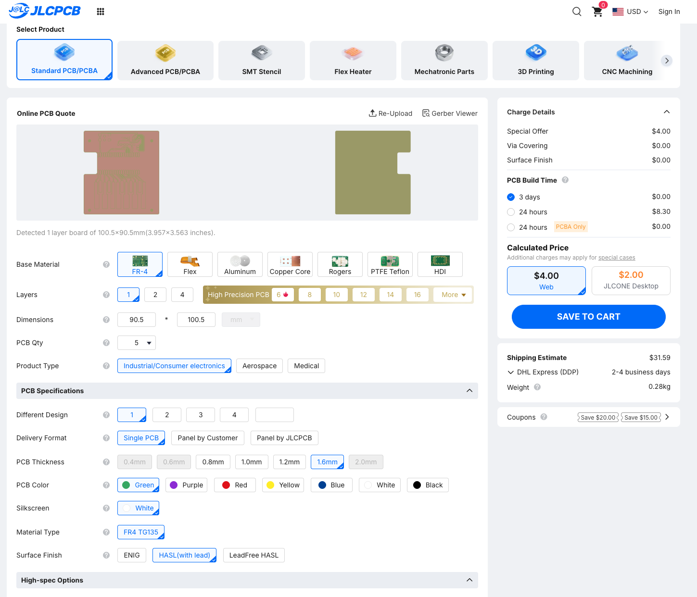Switch to 3D Printing product

[536, 61]
